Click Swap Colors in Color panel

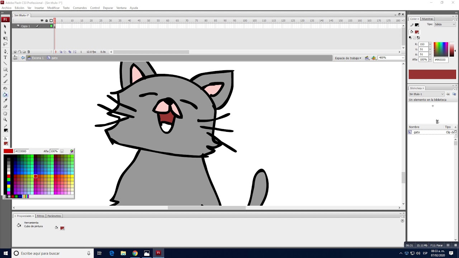(418, 38)
